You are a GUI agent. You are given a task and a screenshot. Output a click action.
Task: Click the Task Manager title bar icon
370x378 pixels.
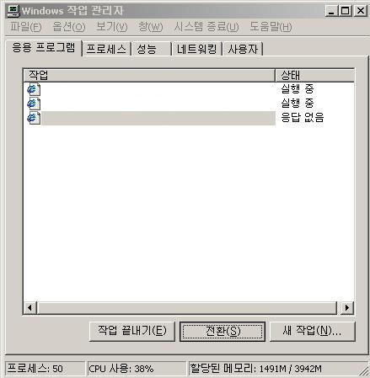pos(13,11)
